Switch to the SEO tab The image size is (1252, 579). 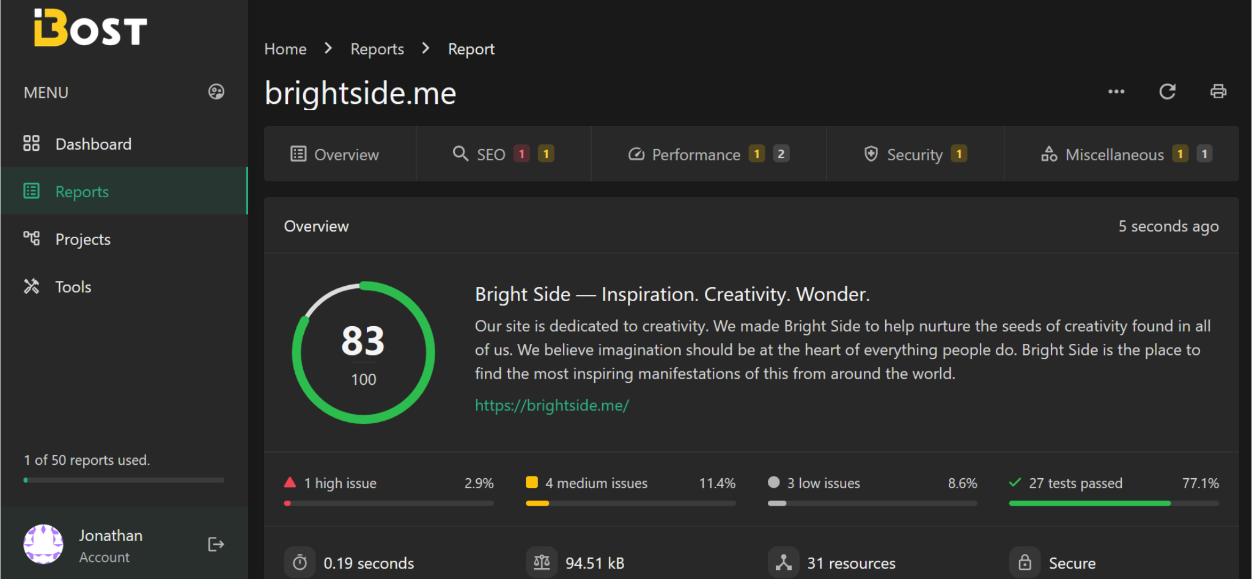(503, 154)
